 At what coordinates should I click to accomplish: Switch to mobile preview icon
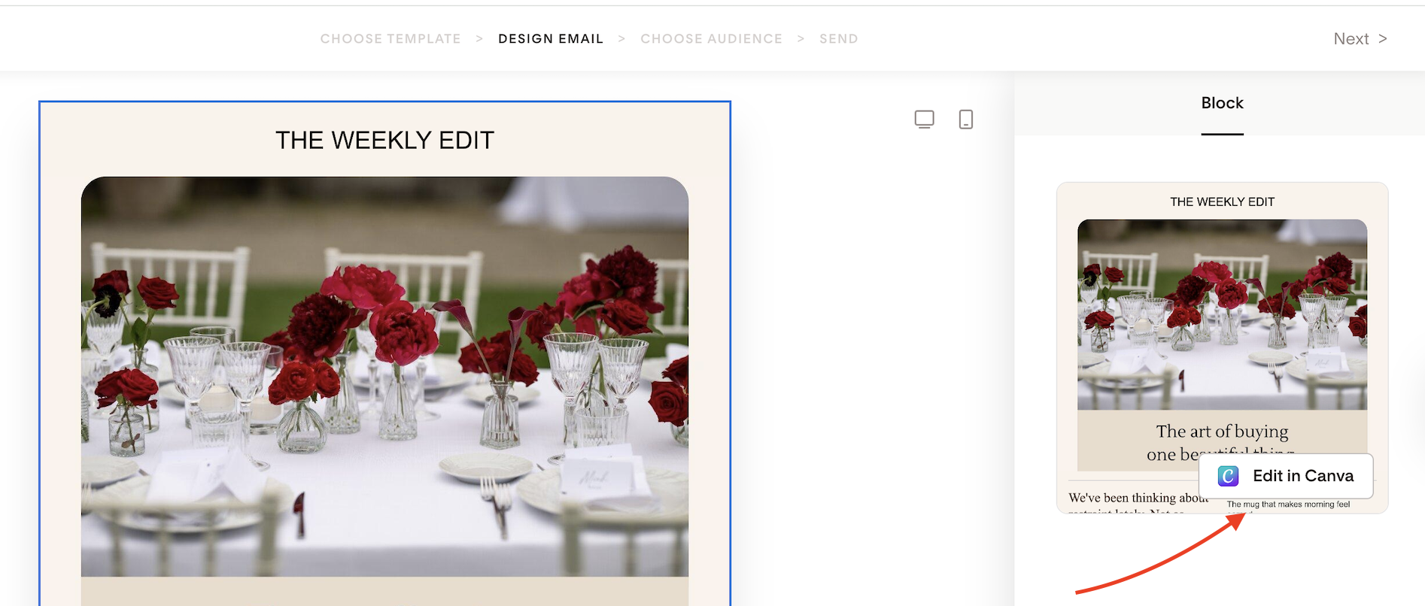point(966,120)
